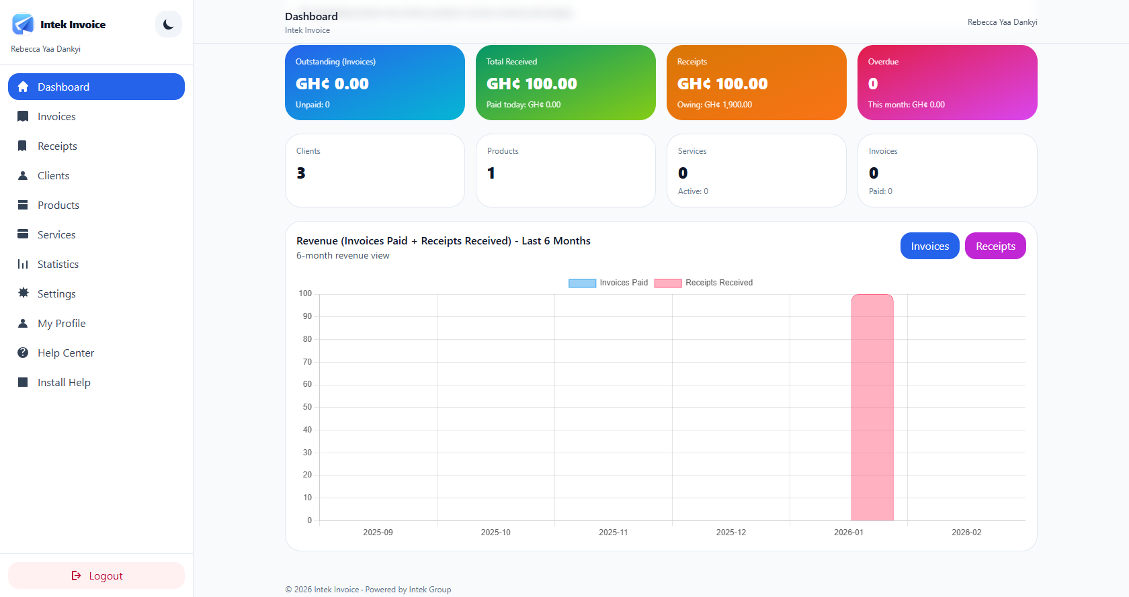1129x597 pixels.
Task: Click the Settings gear icon
Action: click(x=23, y=293)
